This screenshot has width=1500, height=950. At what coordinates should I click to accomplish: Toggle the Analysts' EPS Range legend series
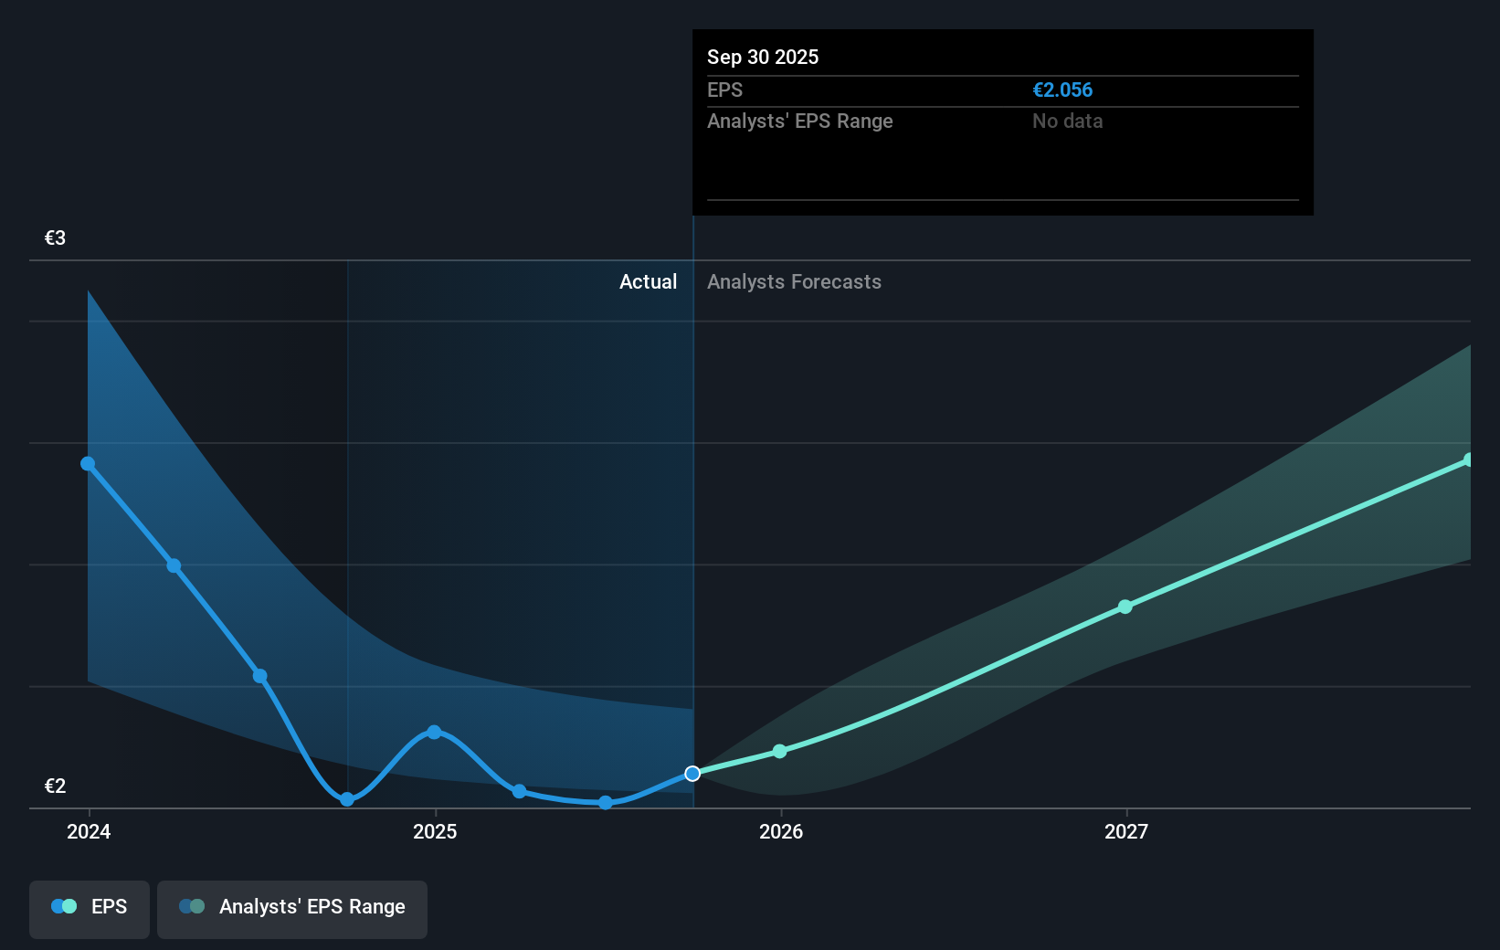[x=292, y=909]
